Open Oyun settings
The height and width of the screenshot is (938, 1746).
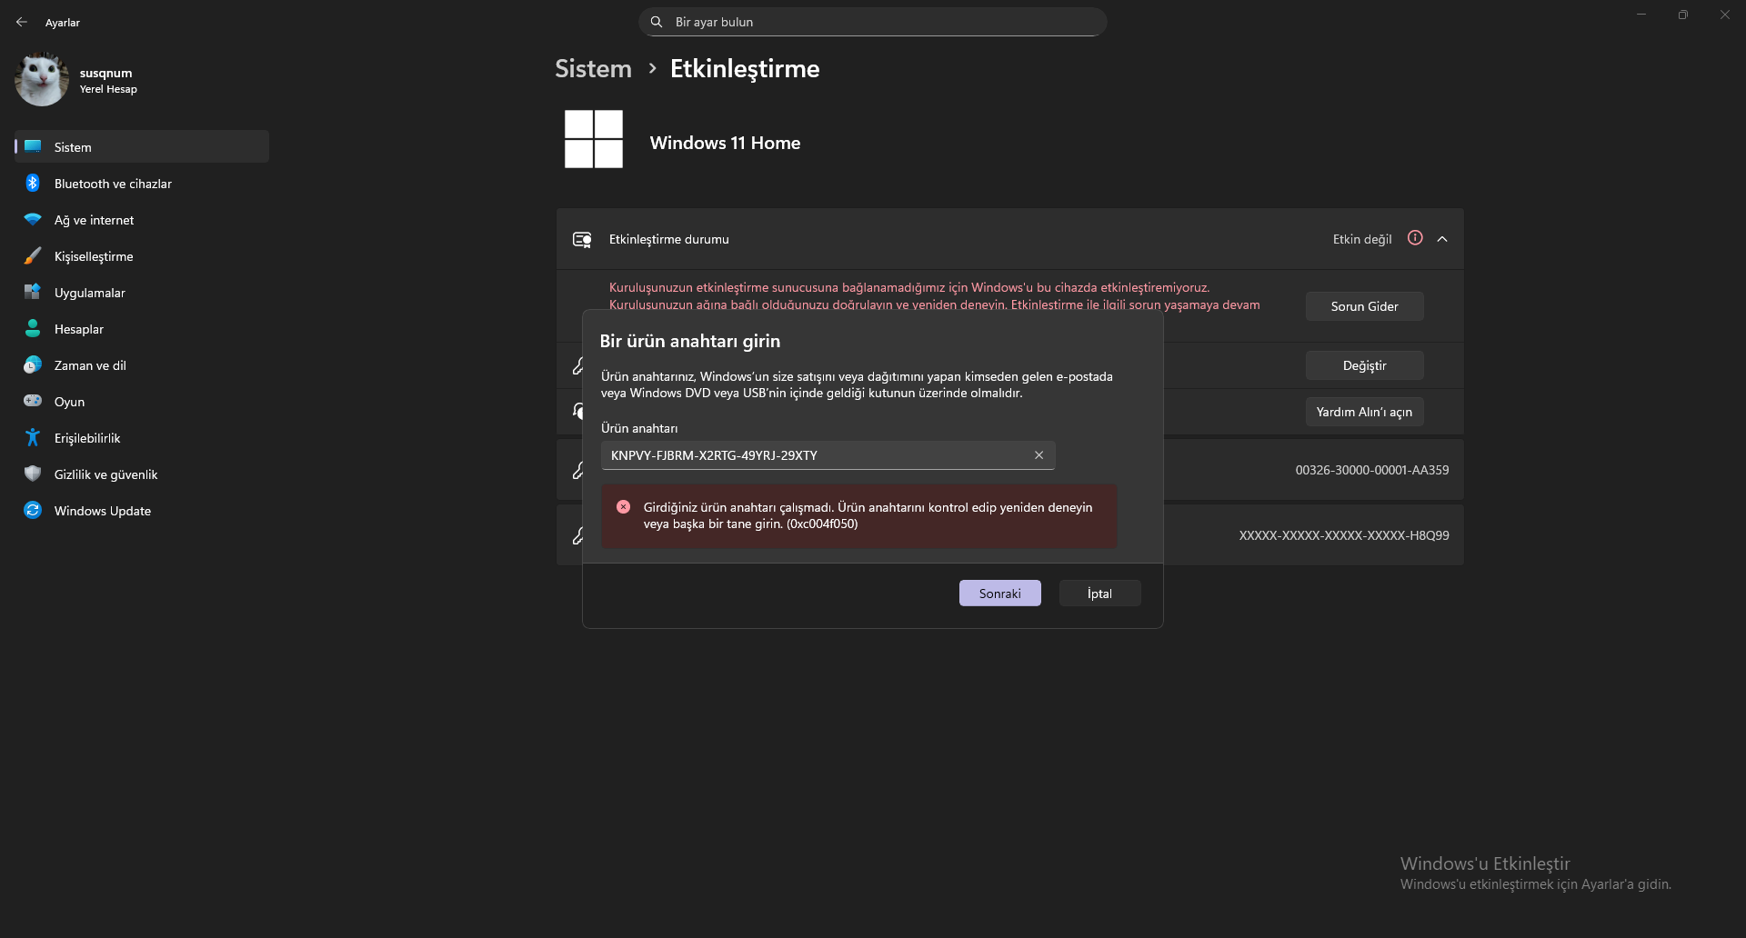pos(142,401)
